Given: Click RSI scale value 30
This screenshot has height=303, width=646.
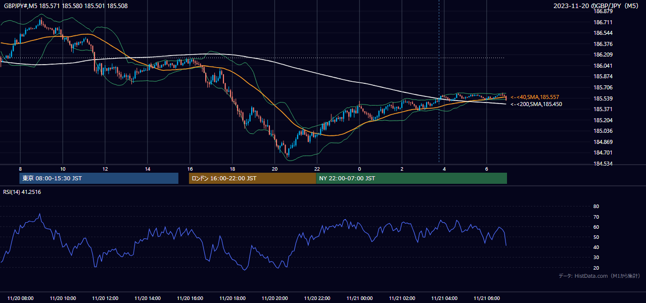Looking at the screenshot, I should tap(596, 258).
